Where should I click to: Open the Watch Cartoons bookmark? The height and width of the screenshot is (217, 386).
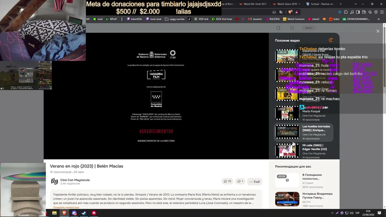click(x=294, y=19)
